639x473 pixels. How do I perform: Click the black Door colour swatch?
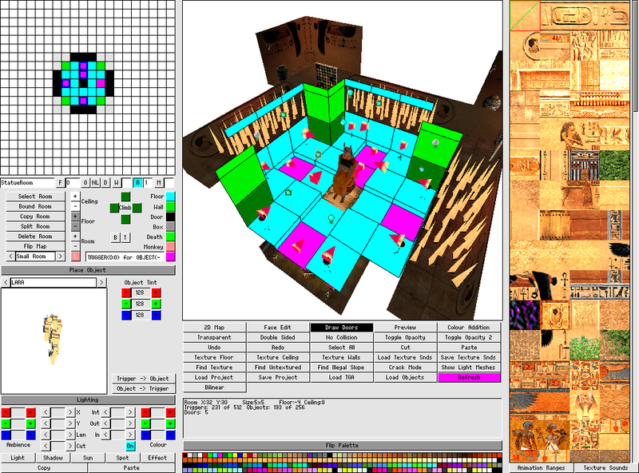[170, 217]
